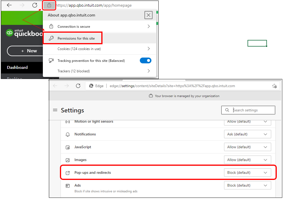Click the JavaScript JS icon
This screenshot has width=284, height=199.
click(67, 147)
